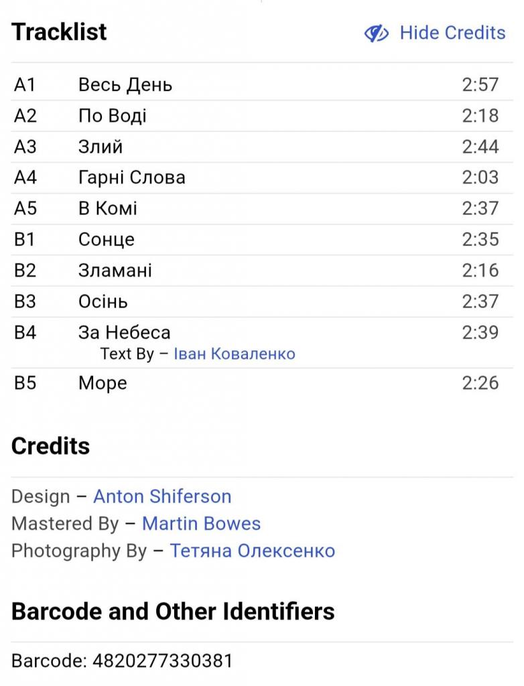Click the Tracklist section heading
This screenshot has height=686, width=524.
pyautogui.click(x=59, y=31)
